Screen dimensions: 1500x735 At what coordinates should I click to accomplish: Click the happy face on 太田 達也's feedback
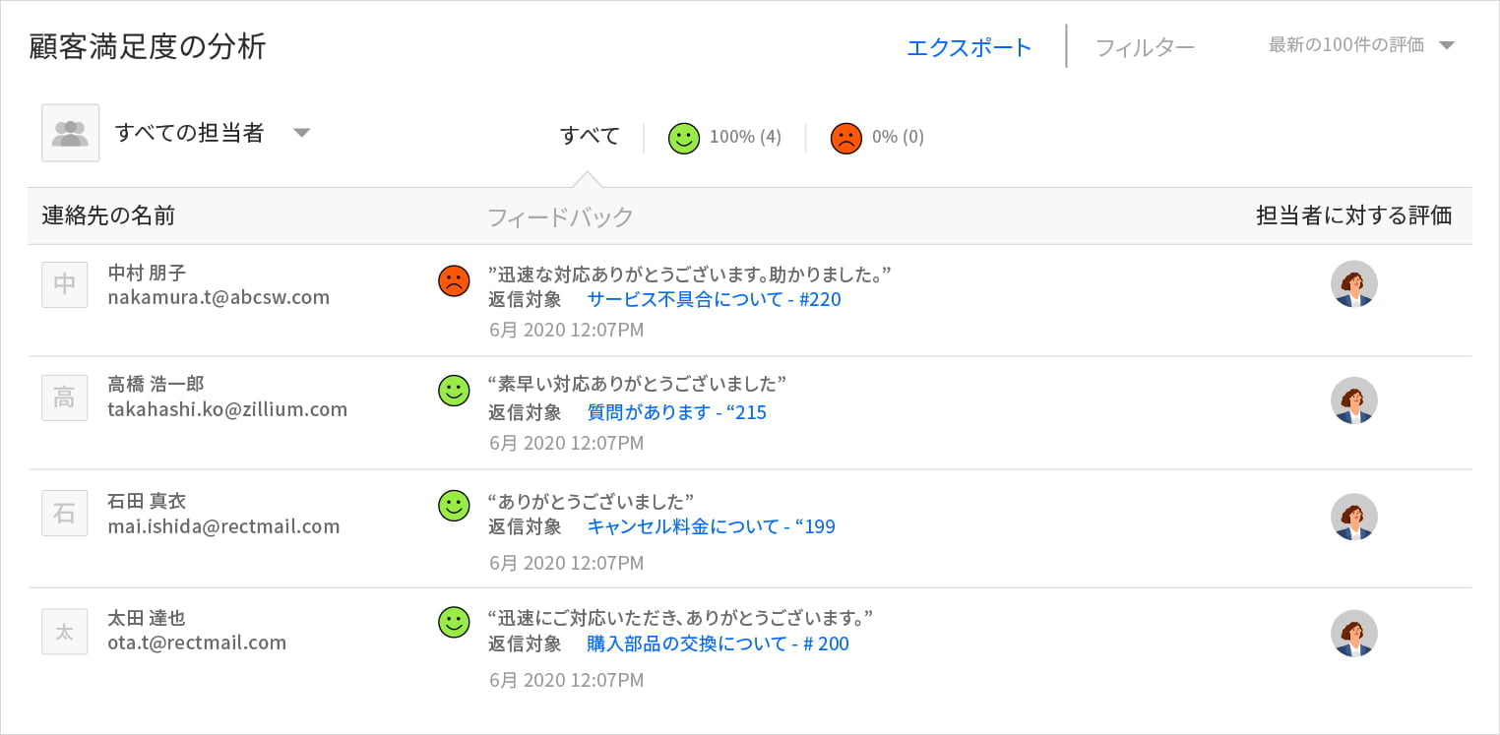point(454,622)
